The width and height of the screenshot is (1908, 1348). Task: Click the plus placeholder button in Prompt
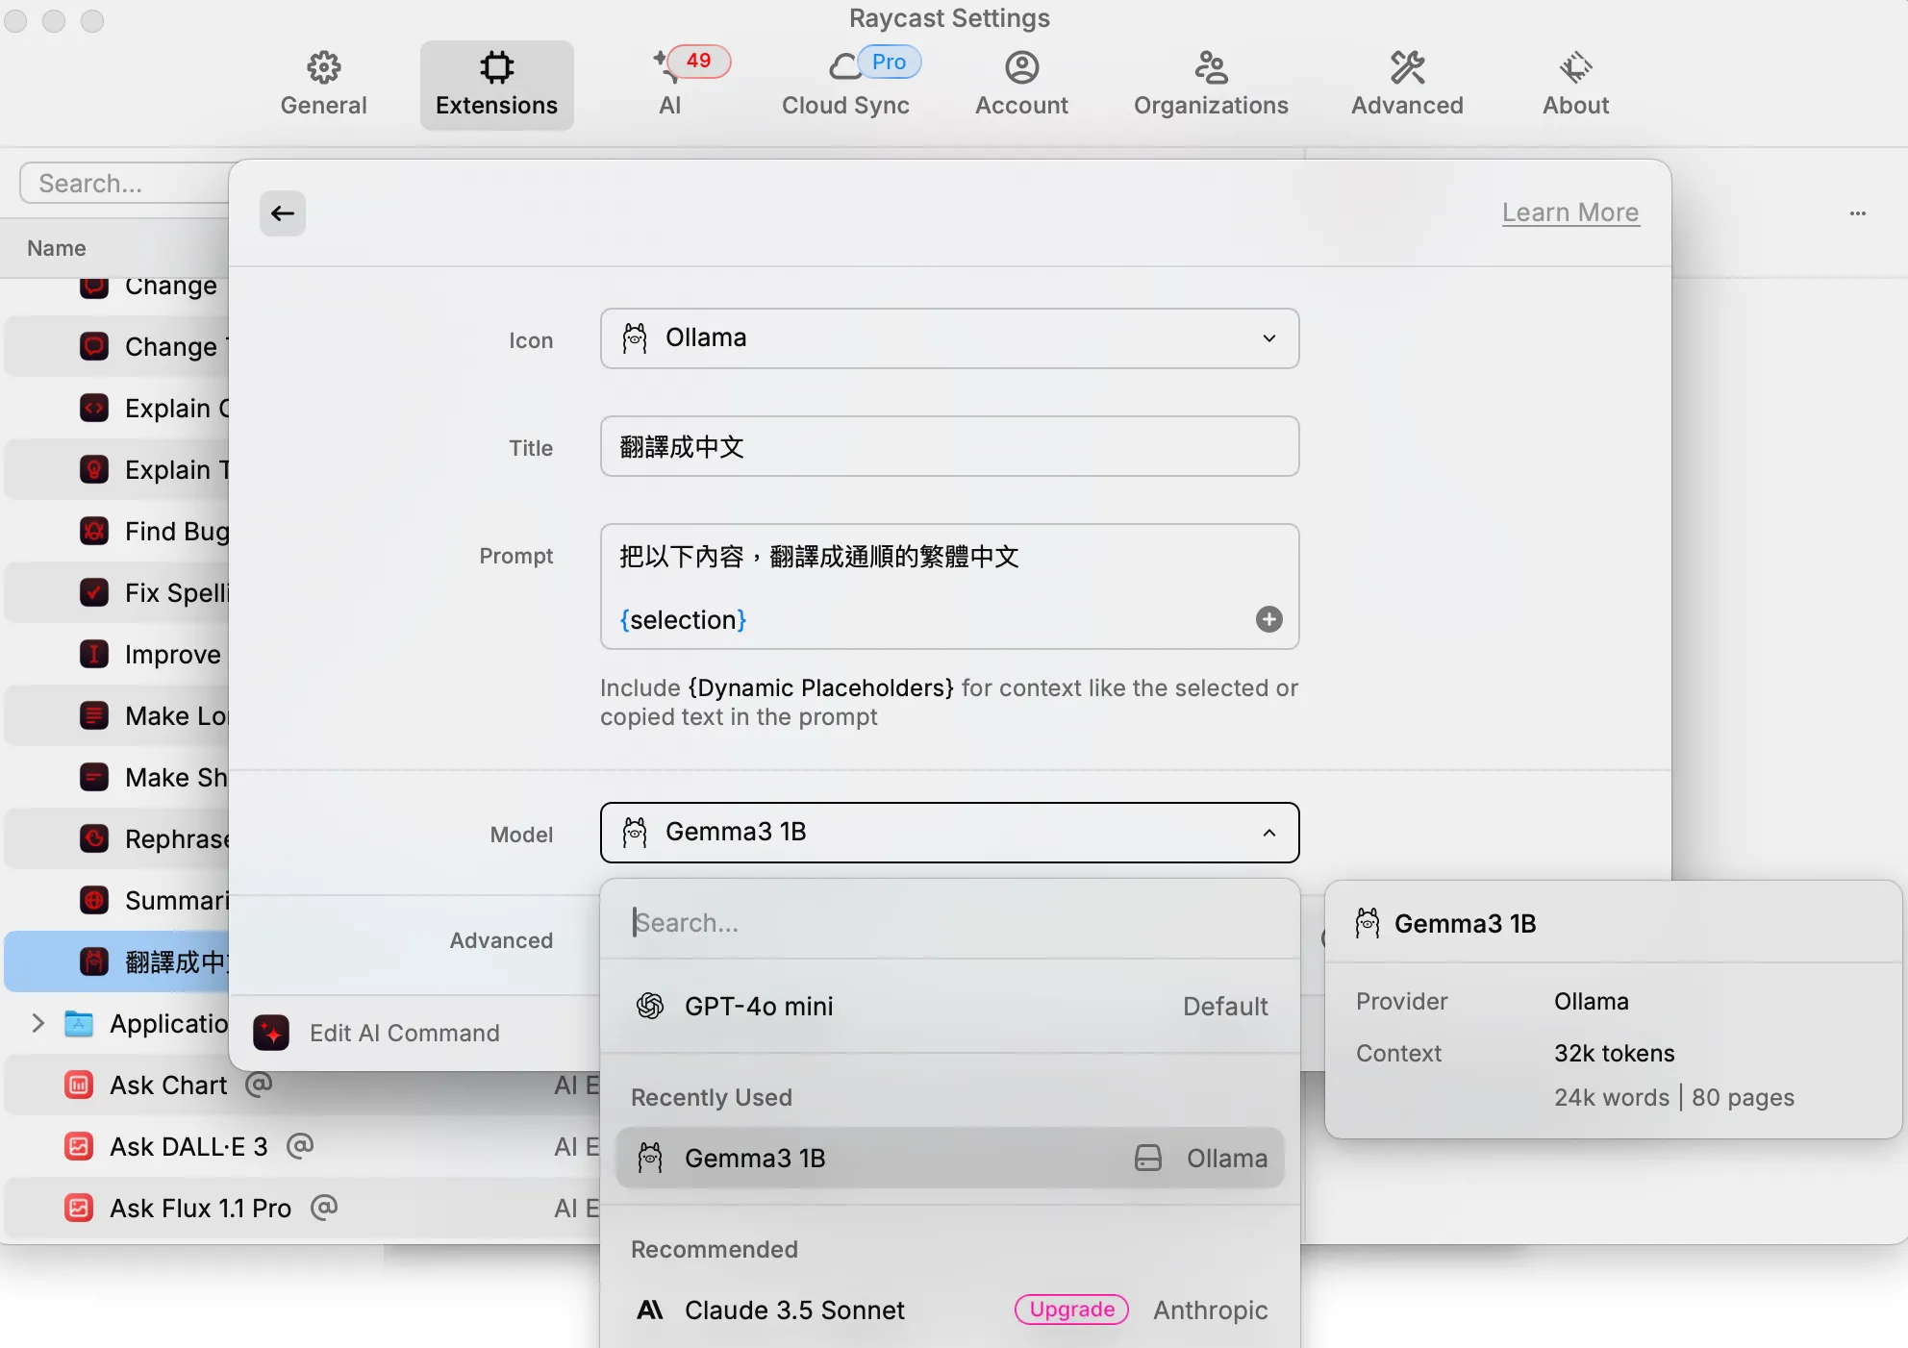[1268, 619]
